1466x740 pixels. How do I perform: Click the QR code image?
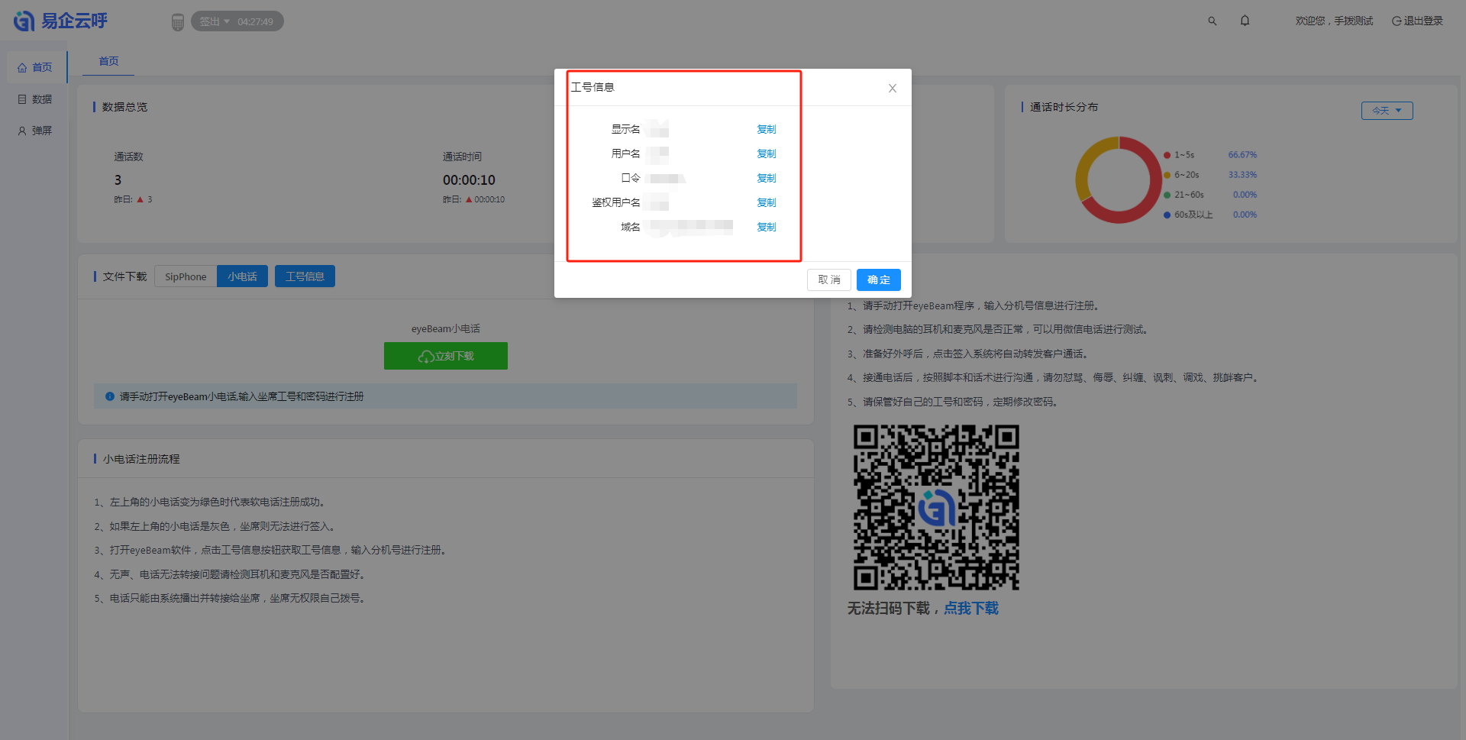936,508
